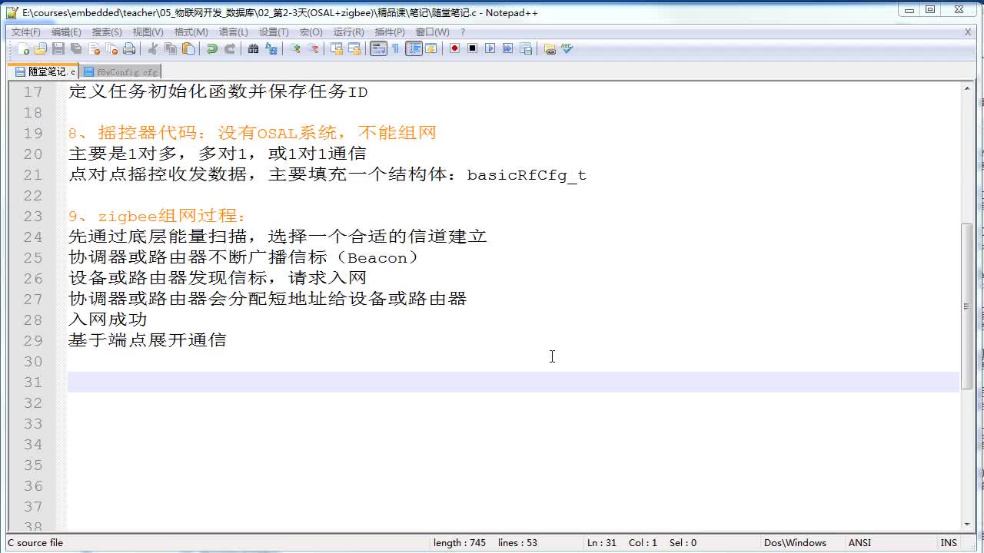Image resolution: width=984 pixels, height=553 pixels.
Task: Open the 文件(F) menu
Action: point(26,31)
